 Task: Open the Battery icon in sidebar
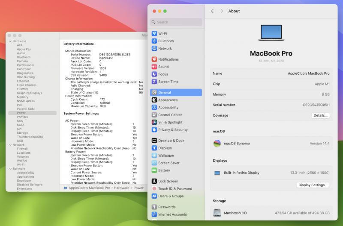click(x=154, y=170)
